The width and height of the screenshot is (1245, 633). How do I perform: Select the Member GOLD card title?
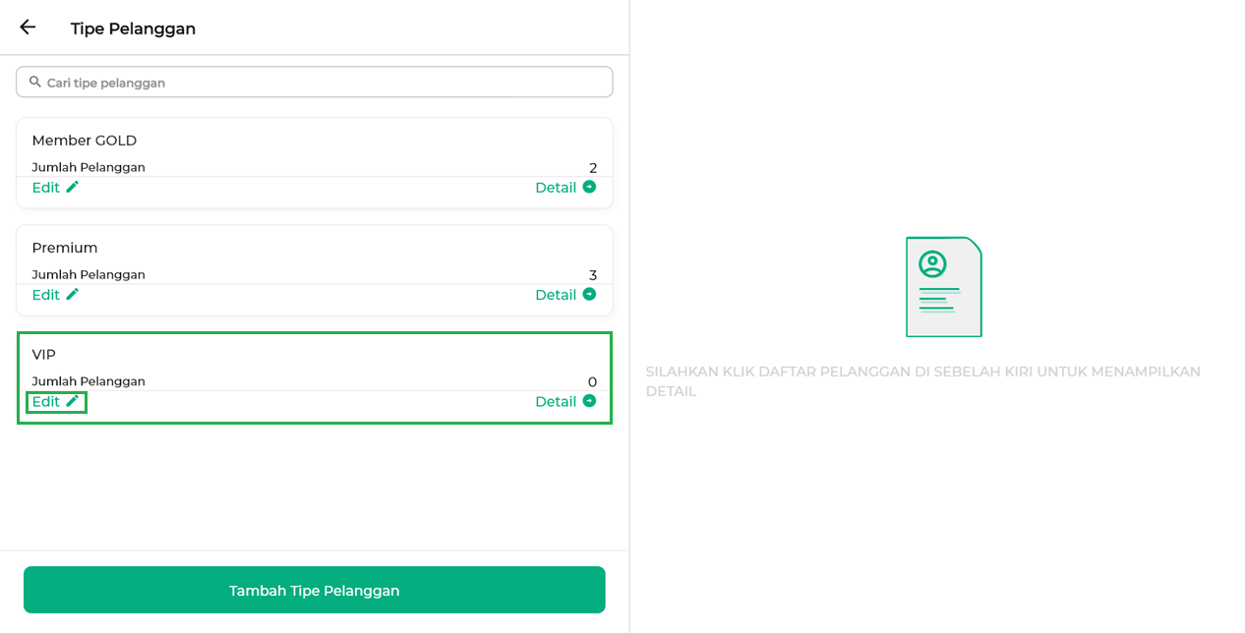(85, 141)
